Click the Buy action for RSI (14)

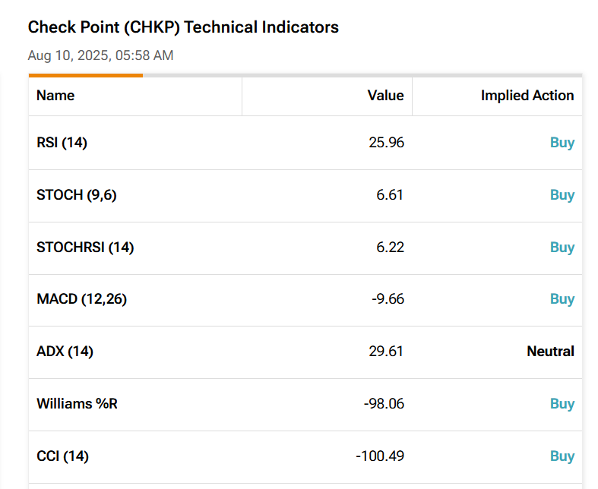(x=562, y=143)
